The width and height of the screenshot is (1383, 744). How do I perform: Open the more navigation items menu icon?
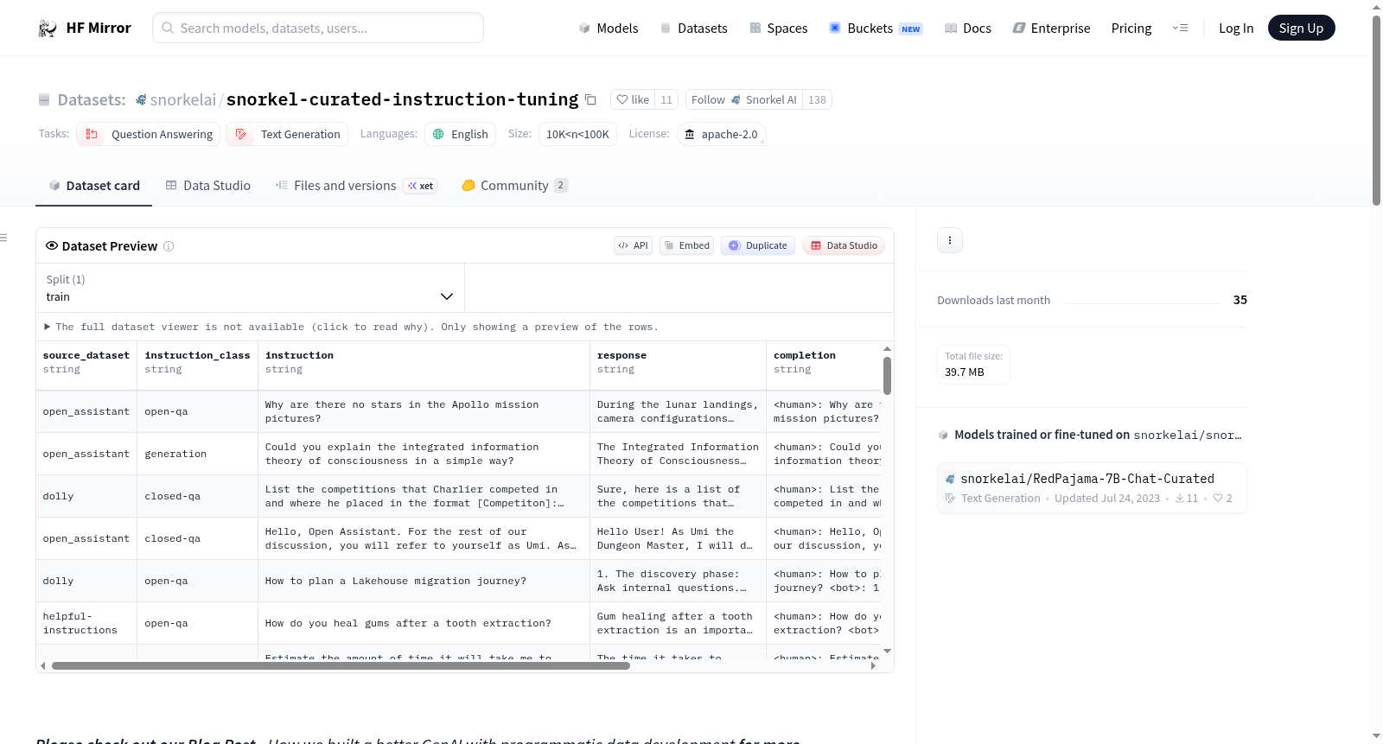[1180, 29]
